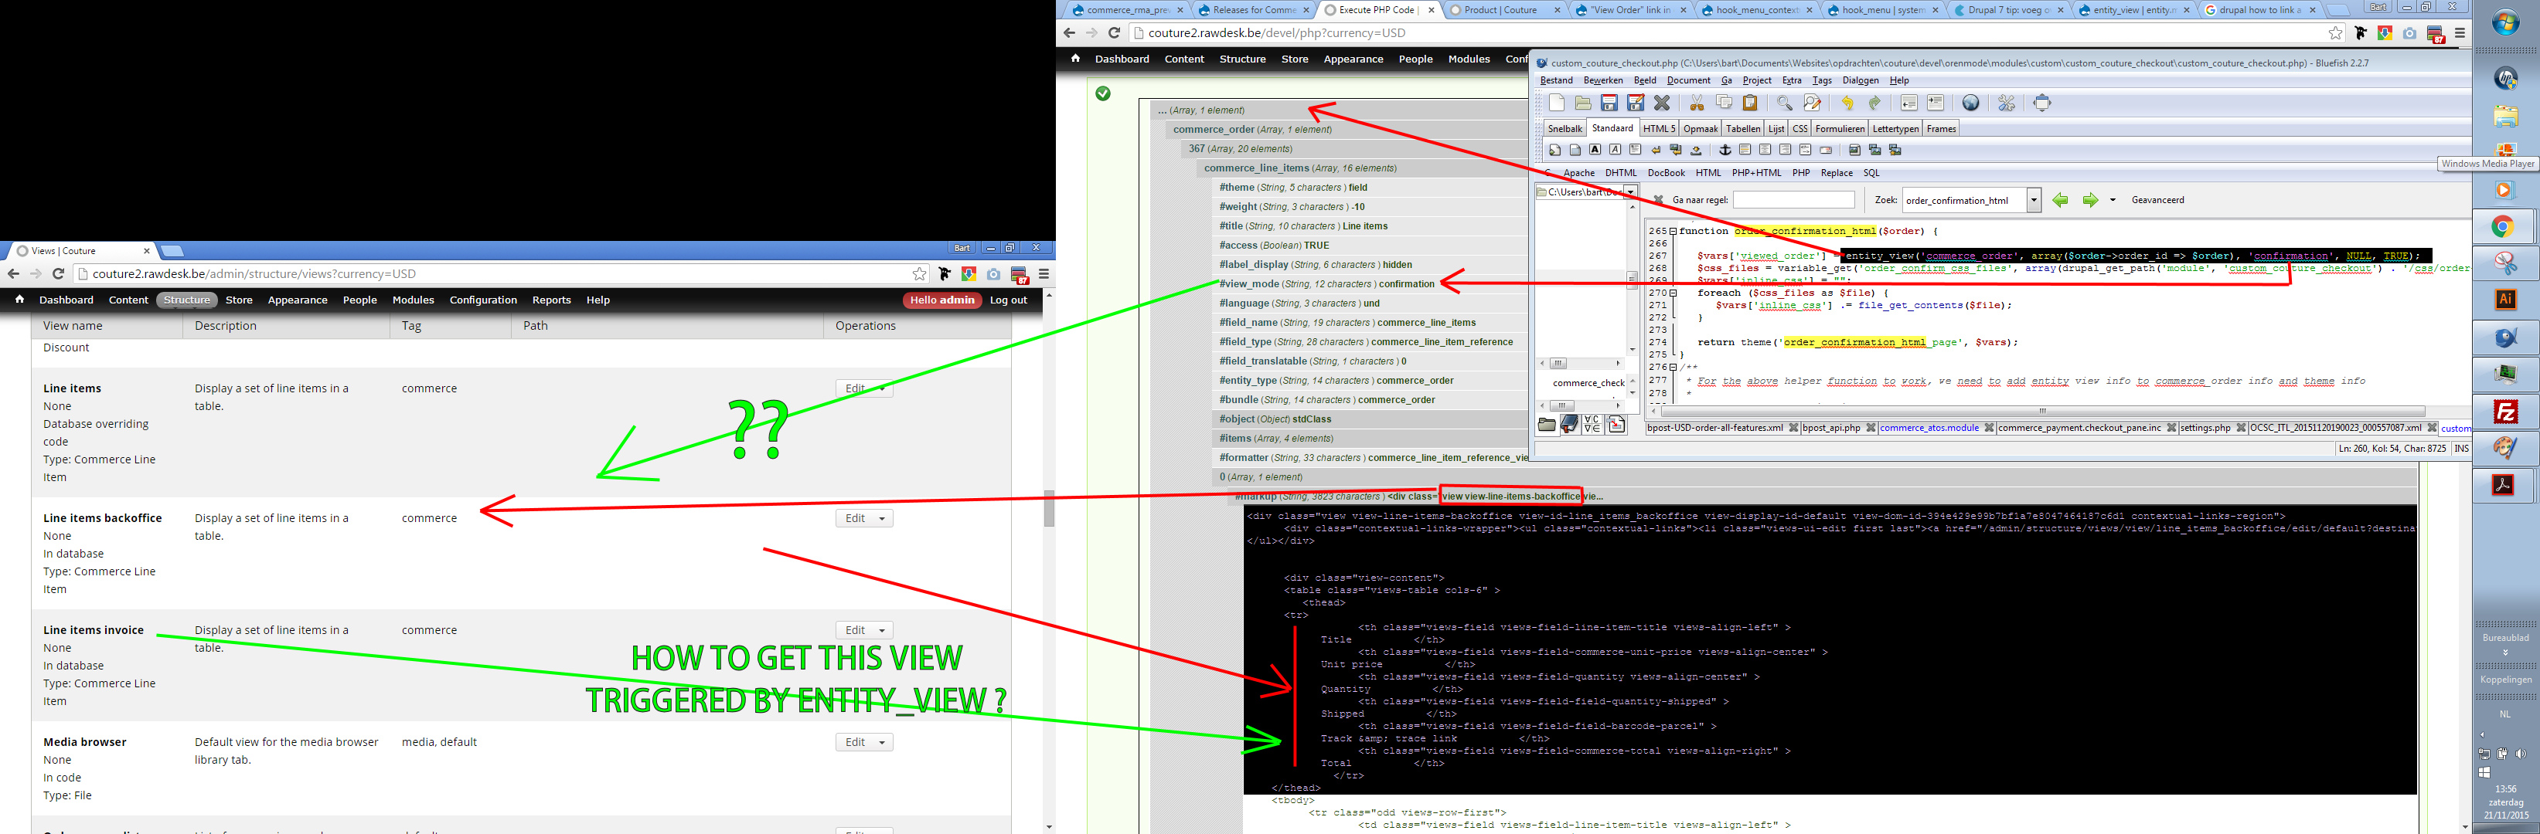
Task: Open Find and Replace in Bluefish
Action: (1813, 103)
